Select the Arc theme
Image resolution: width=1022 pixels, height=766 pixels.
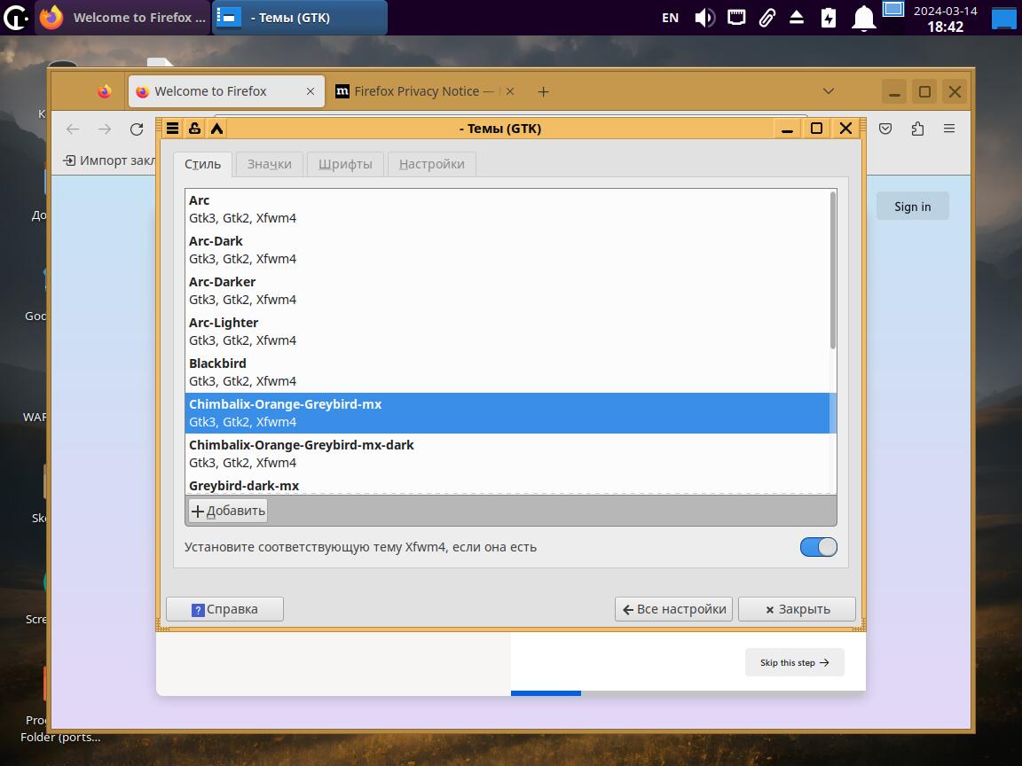pyautogui.click(x=507, y=209)
